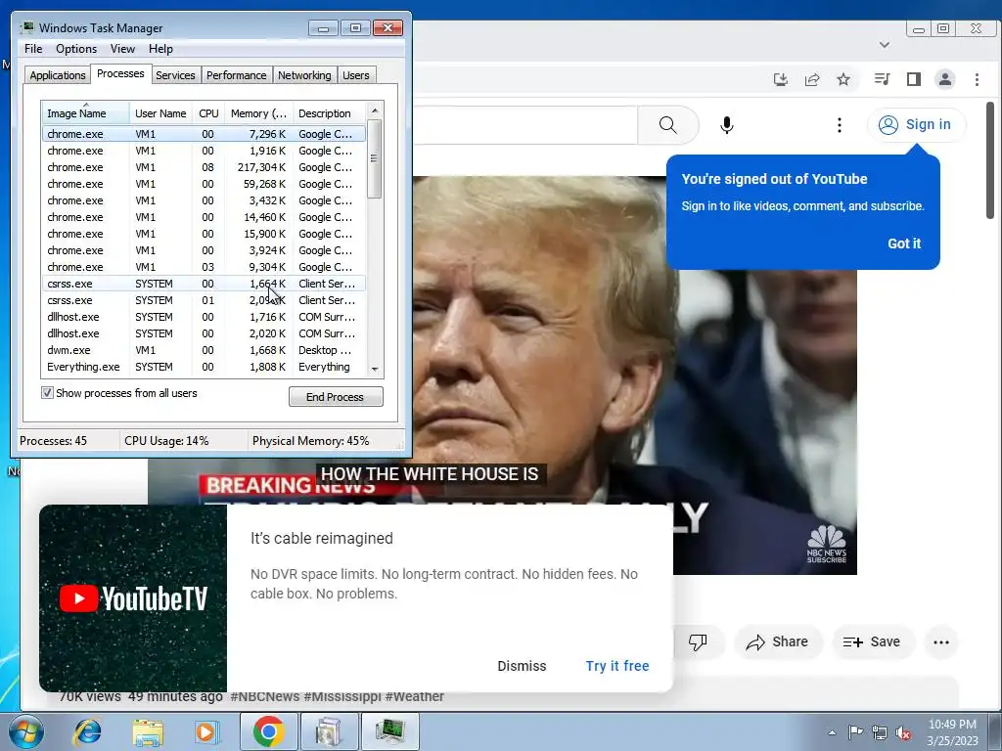Viewport: 1002px width, 751px height.
Task: Sort processes by Description column
Action: (329, 113)
